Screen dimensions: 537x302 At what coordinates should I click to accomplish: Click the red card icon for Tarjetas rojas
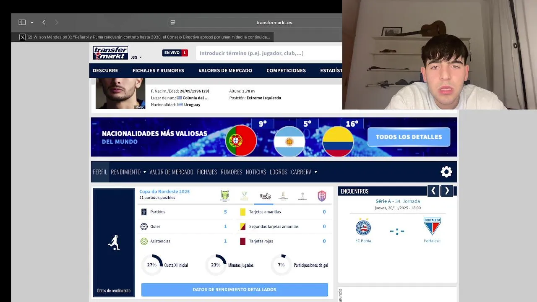(242, 241)
